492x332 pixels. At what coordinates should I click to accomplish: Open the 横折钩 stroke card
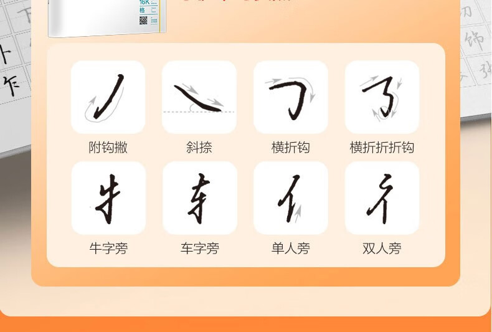click(x=291, y=97)
